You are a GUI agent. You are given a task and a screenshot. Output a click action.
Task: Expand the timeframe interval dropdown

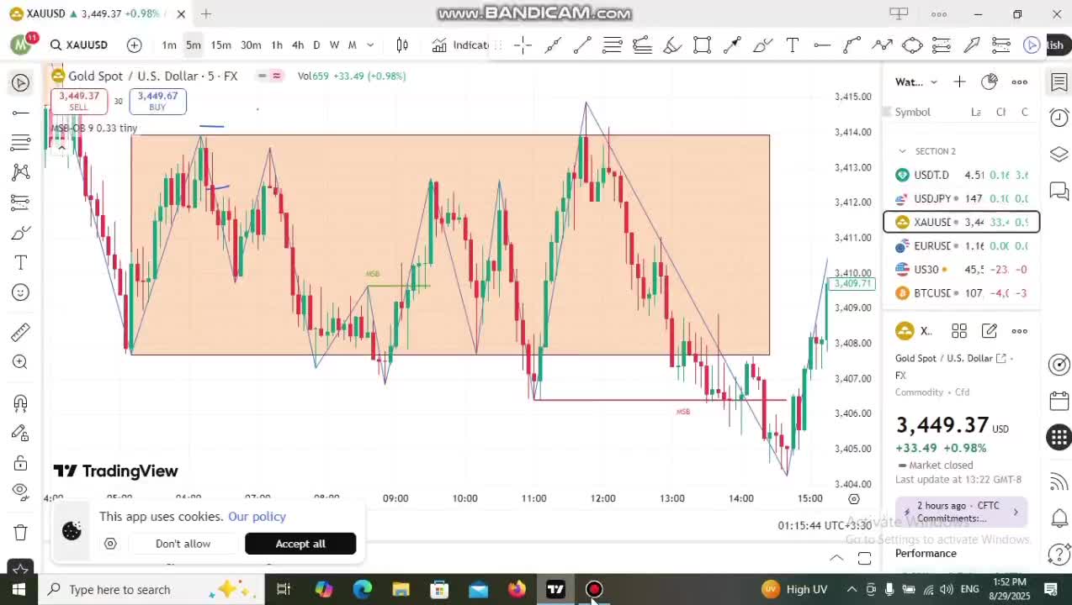pos(370,45)
